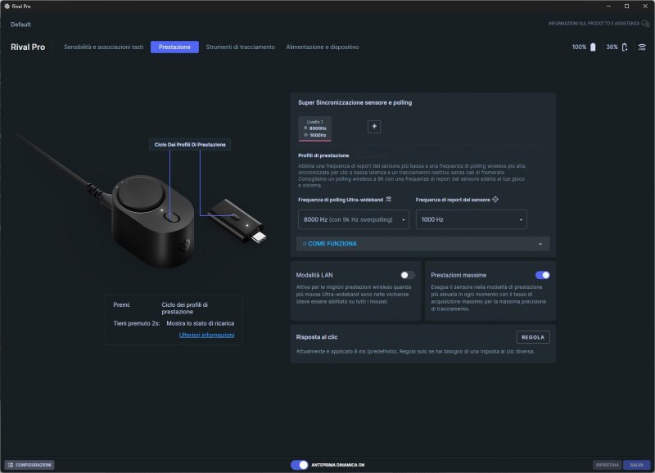
Task: Click the Rival Pro device name heading
Action: (x=28, y=47)
